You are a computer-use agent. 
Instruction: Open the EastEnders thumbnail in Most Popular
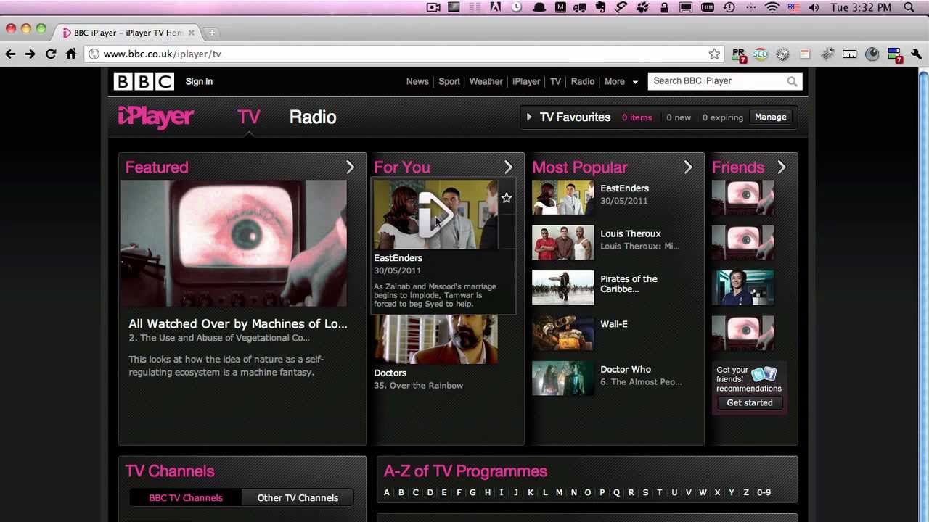coord(562,197)
